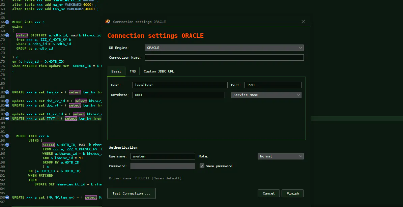Click the 'Connection settings ORACLE' red heading
Screen dimensions: 403x207
tap(155, 36)
